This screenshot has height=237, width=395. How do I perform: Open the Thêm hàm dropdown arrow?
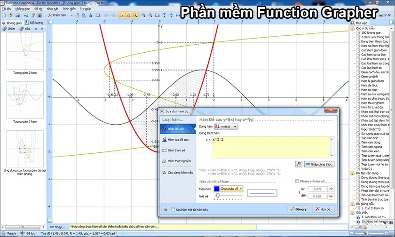click(71, 16)
